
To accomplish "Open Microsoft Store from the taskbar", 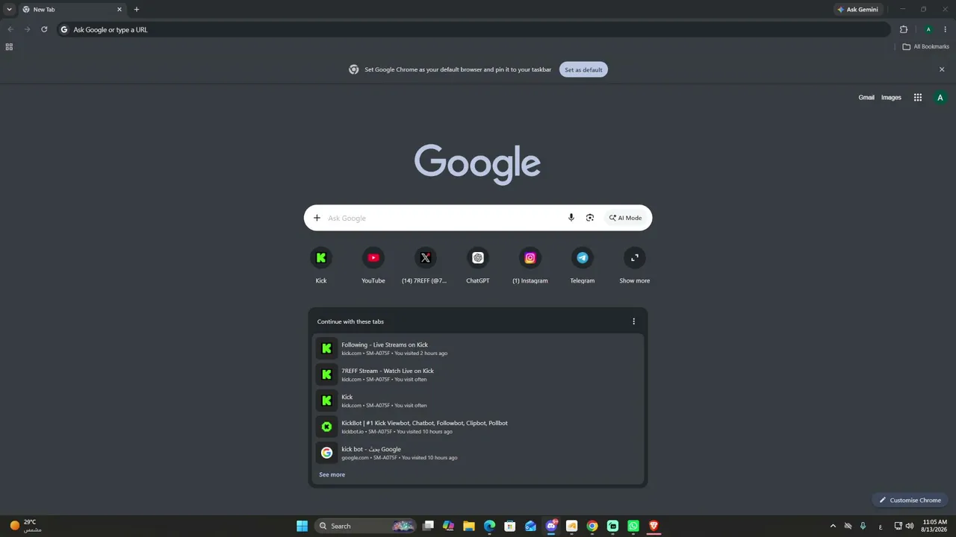I will tap(510, 526).
